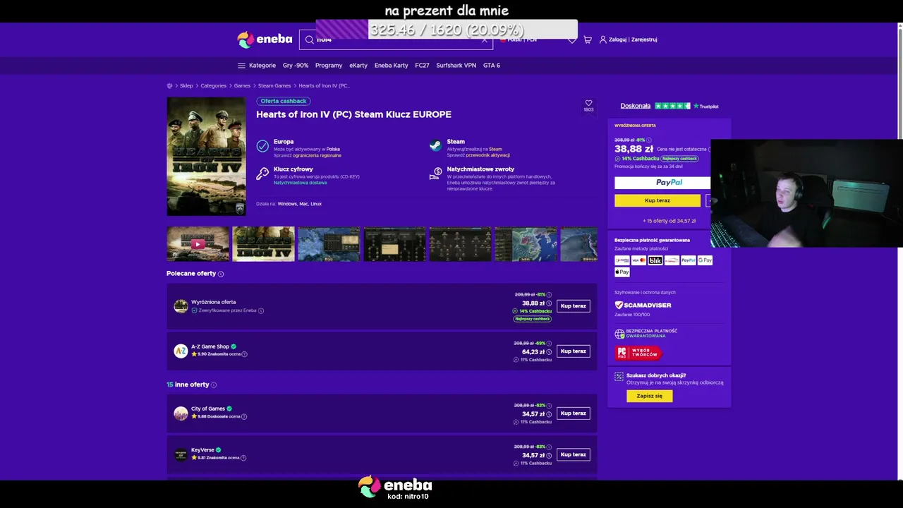Image resolution: width=903 pixels, height=508 pixels.
Task: Open the wishlist heart icon in the header
Action: point(572,40)
